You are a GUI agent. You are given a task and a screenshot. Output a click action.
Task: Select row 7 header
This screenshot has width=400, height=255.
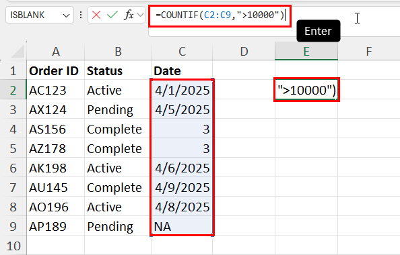pyautogui.click(x=13, y=187)
